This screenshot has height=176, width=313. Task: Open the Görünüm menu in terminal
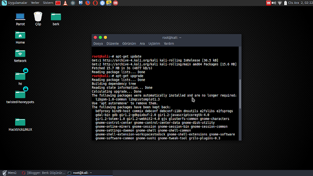129,44
